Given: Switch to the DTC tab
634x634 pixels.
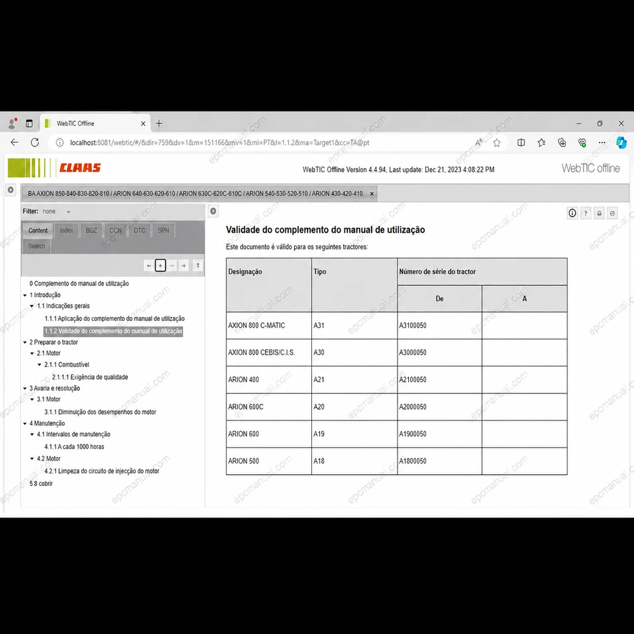Looking at the screenshot, I should tap(139, 230).
